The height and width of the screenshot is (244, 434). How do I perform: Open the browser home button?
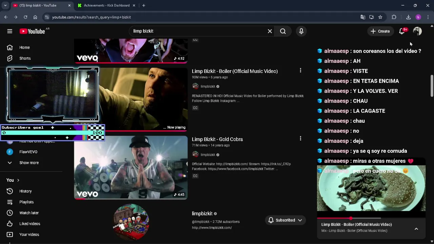pos(35,17)
